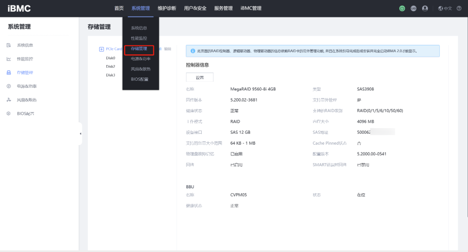The height and width of the screenshot is (252, 468).
Task: Click the BBU section heading
Action: pyautogui.click(x=190, y=187)
